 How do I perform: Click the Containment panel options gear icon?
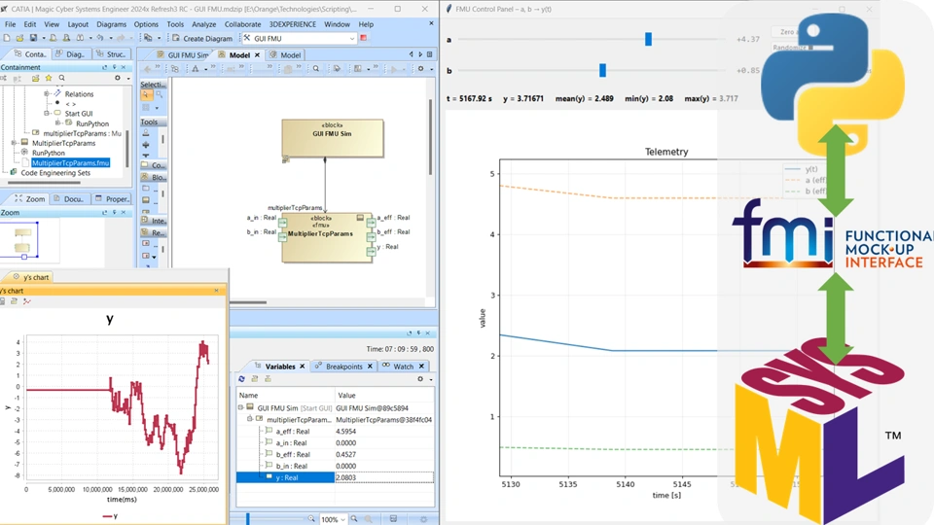(x=117, y=78)
